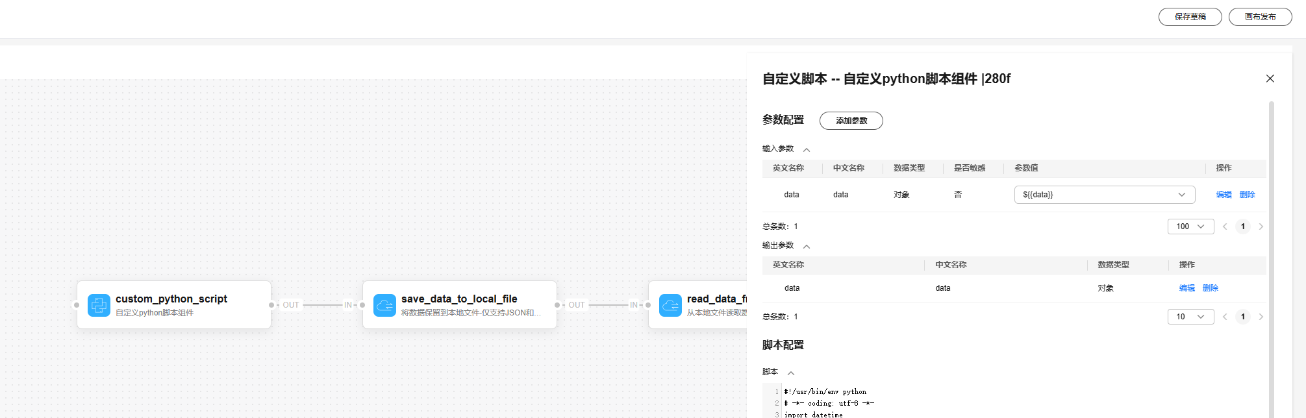
Task: Go to previous page of output parameters
Action: [1225, 317]
